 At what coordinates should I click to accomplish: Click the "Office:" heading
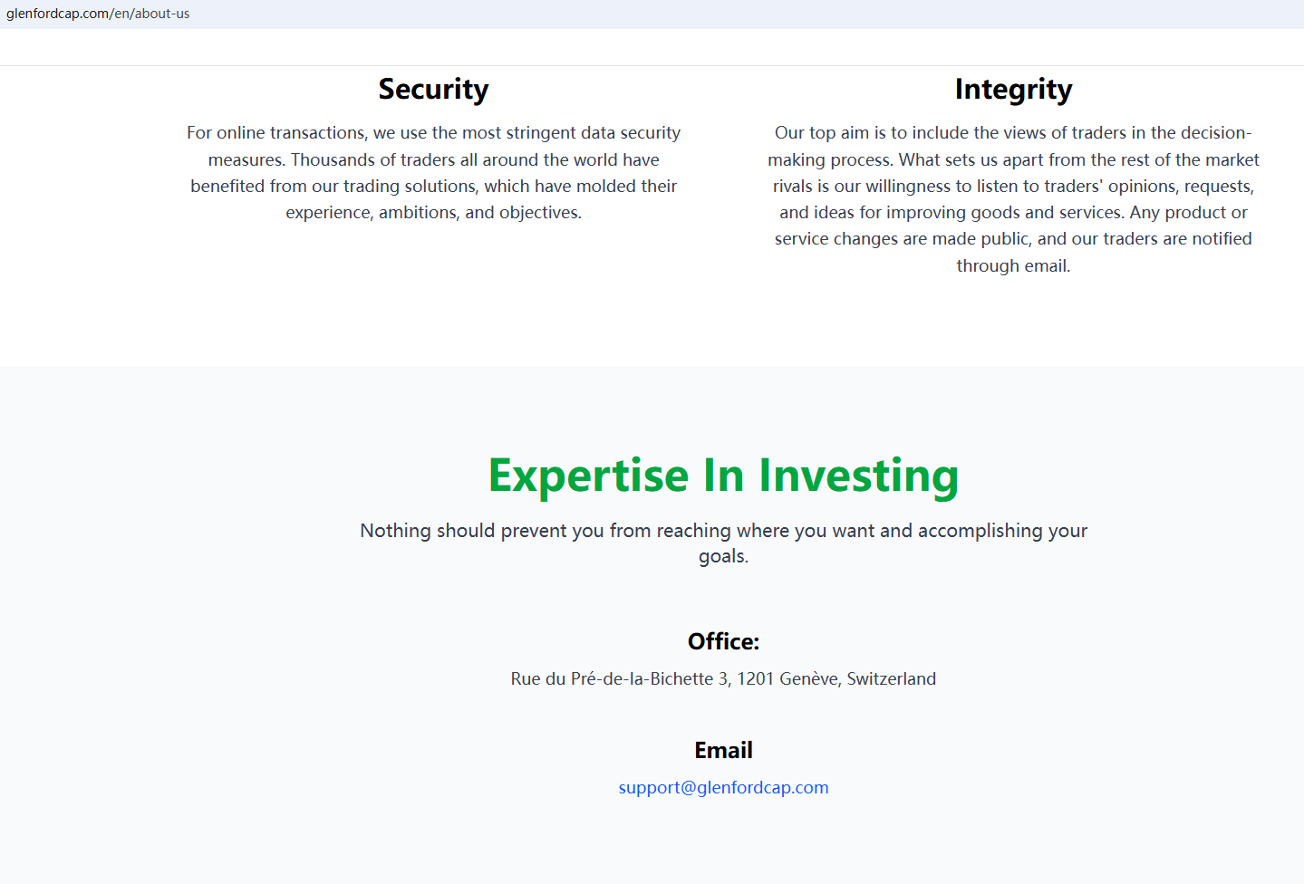pyautogui.click(x=723, y=642)
